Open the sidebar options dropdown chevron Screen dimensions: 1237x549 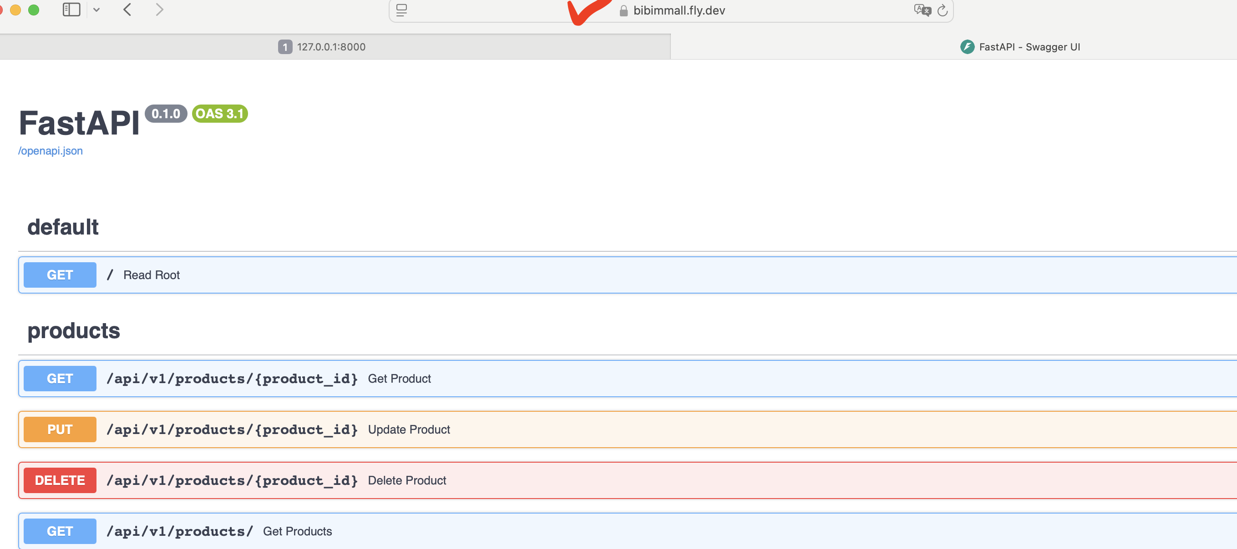point(96,10)
